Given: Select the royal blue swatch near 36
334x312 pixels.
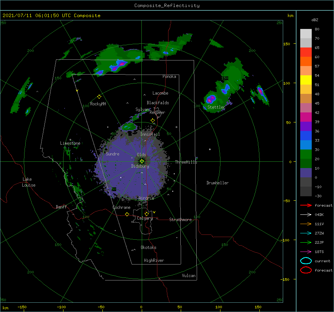Looking at the screenshot, I should (x=306, y=135).
